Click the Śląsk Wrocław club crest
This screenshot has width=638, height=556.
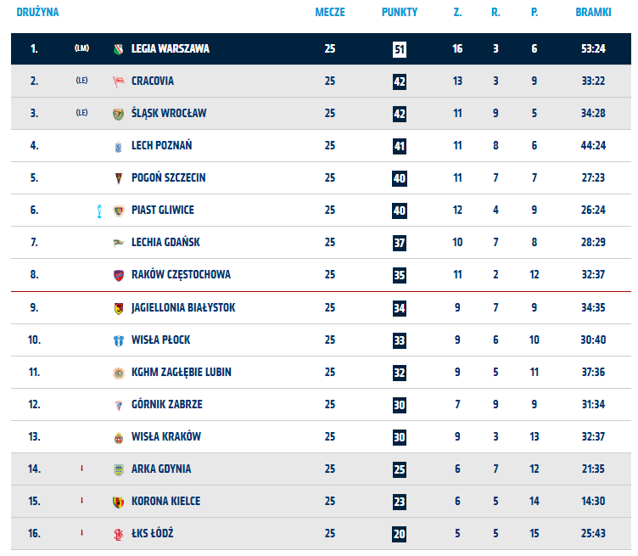click(119, 114)
